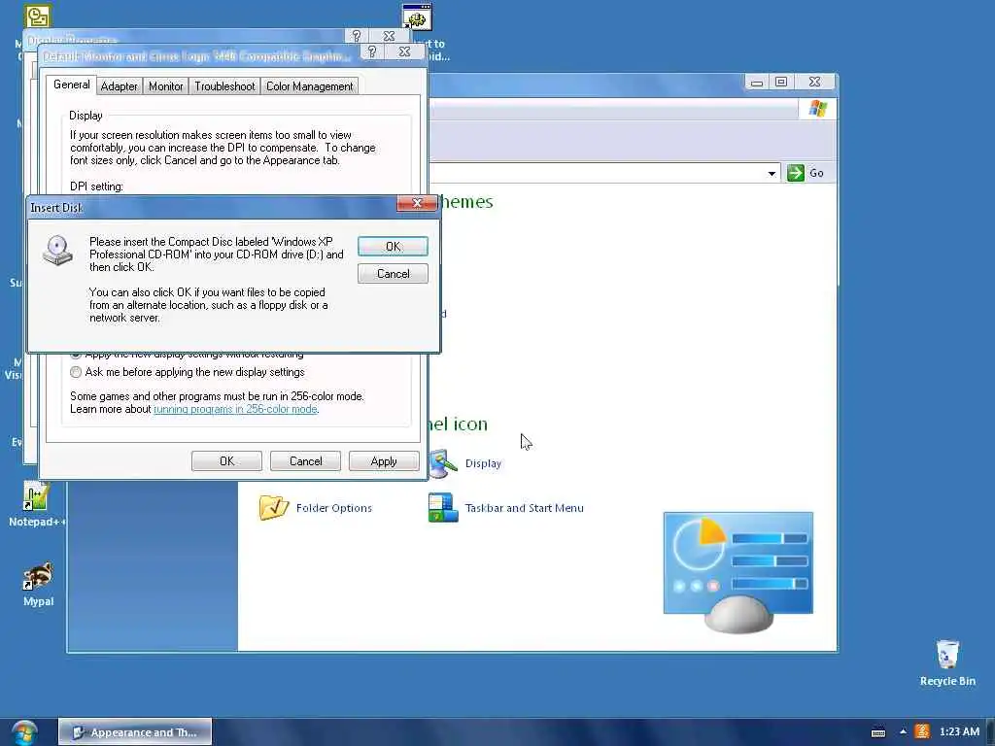Click OK in the monitor properties dialog
The height and width of the screenshot is (746, 995).
click(x=226, y=461)
